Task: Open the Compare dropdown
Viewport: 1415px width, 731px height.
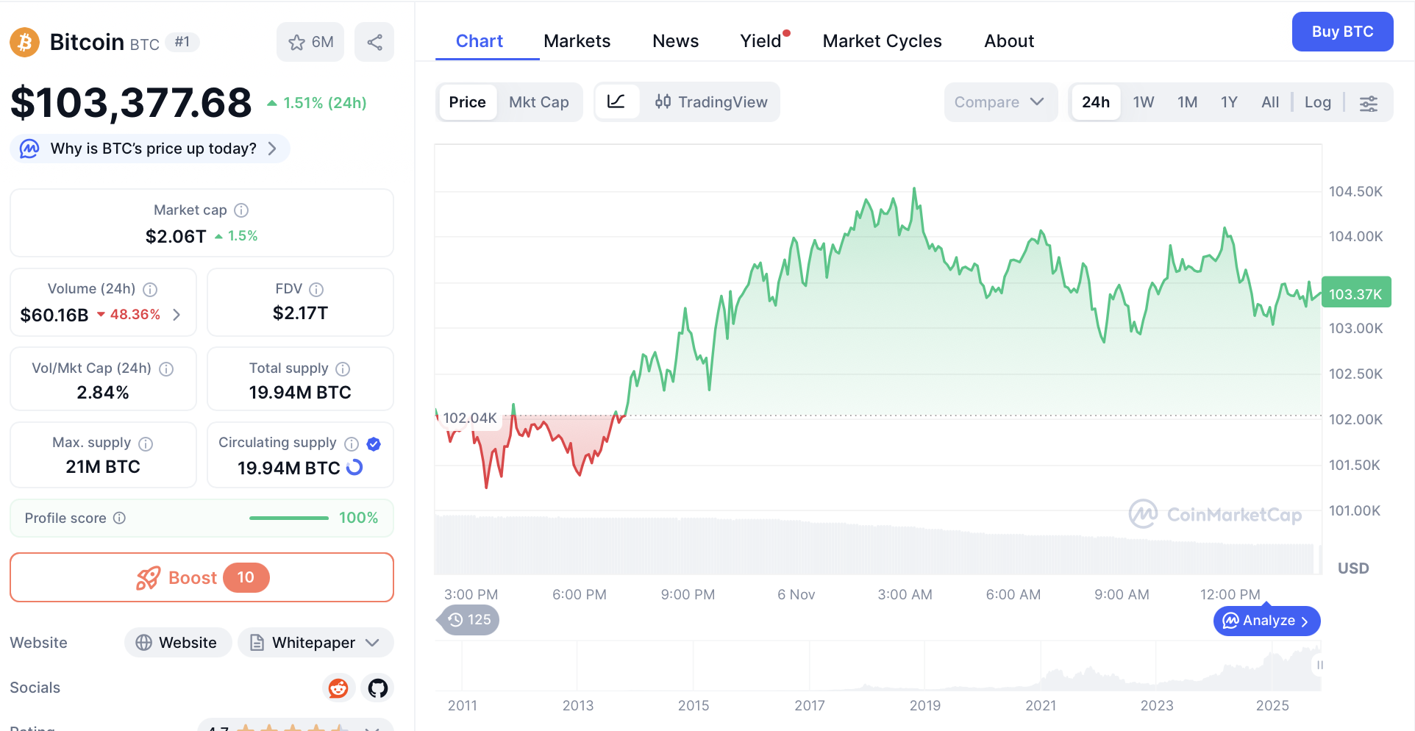Action: 999,102
